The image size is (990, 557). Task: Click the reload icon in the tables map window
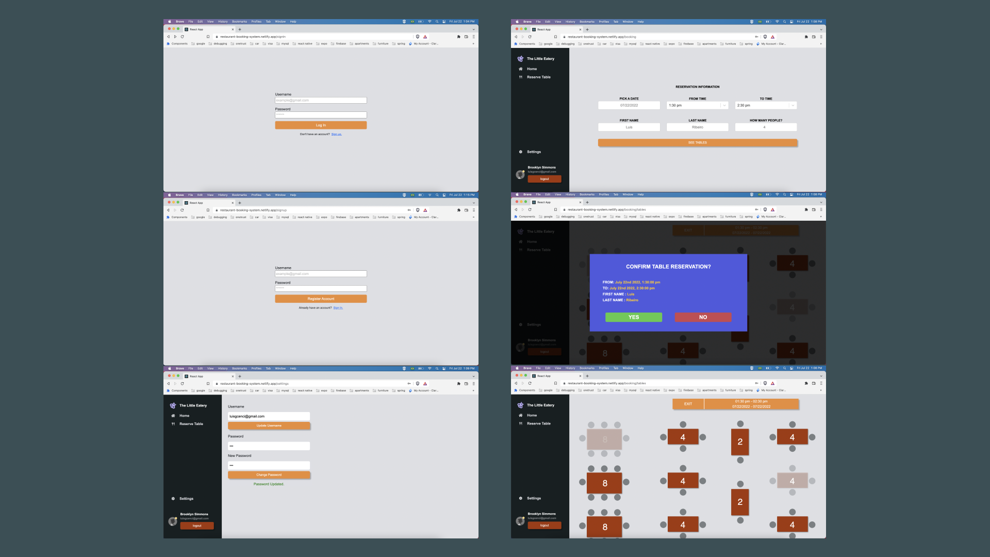(x=530, y=383)
